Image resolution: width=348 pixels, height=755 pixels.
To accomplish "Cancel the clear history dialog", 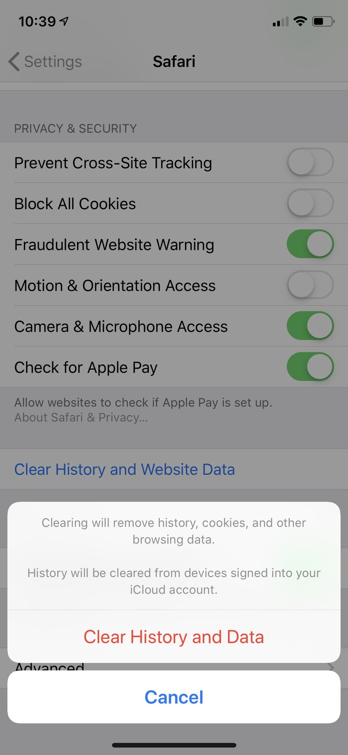I will click(174, 697).
